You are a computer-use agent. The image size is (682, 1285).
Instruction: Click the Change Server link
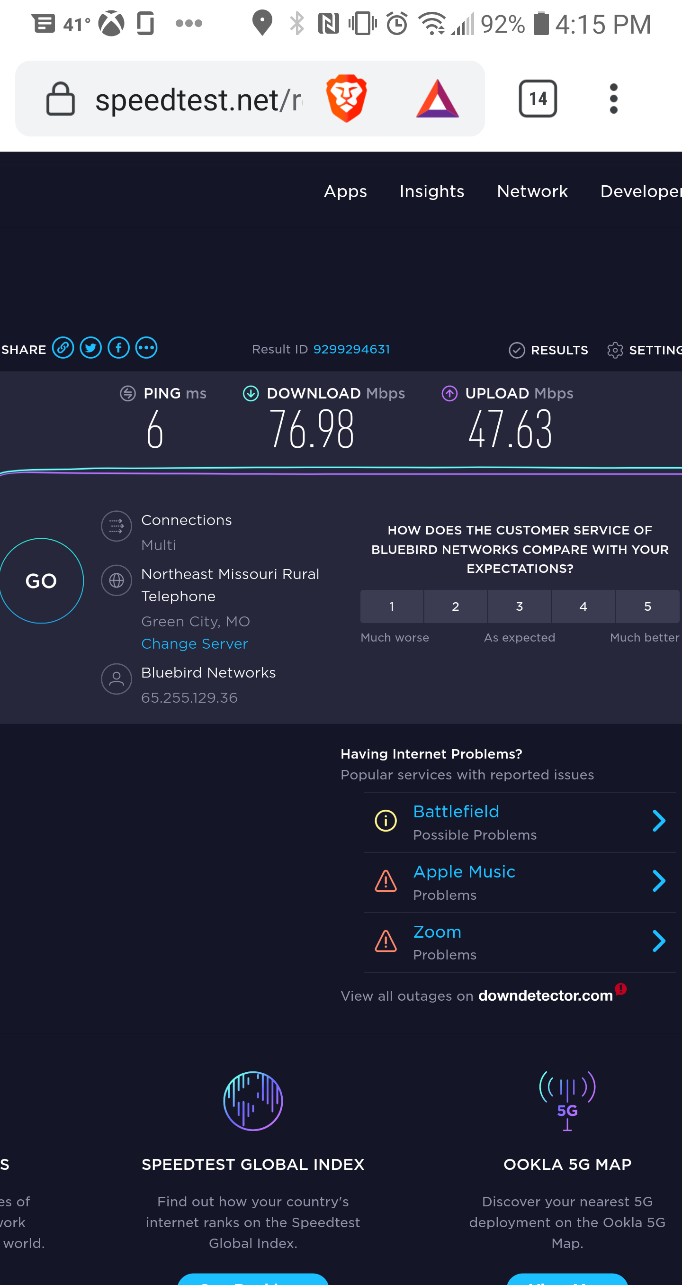coord(195,643)
